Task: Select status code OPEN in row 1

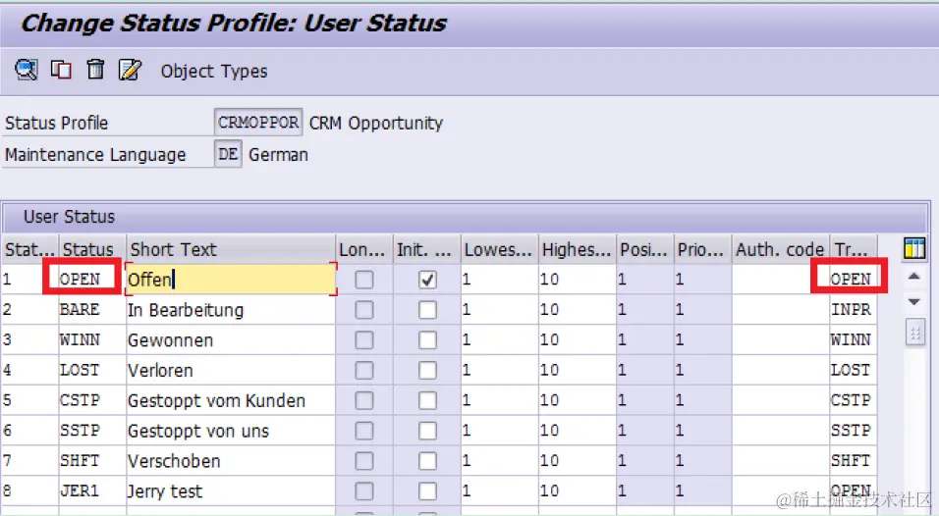Action: (x=81, y=280)
